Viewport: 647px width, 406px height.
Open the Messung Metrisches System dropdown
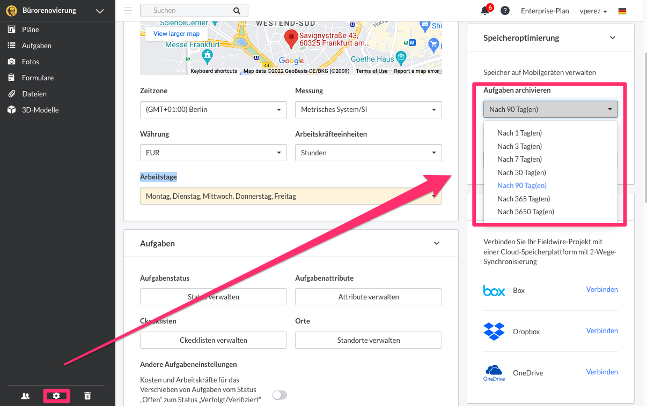[368, 109]
